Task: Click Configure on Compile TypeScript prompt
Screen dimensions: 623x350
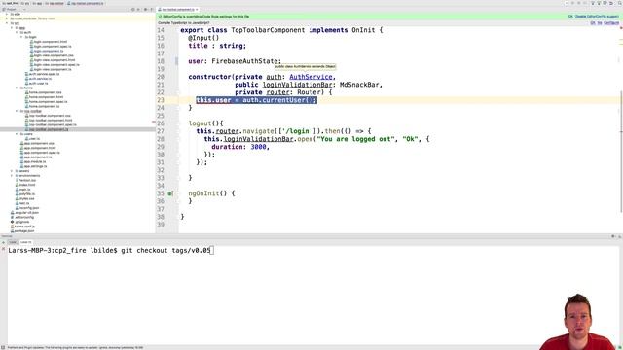Action: [x=611, y=23]
